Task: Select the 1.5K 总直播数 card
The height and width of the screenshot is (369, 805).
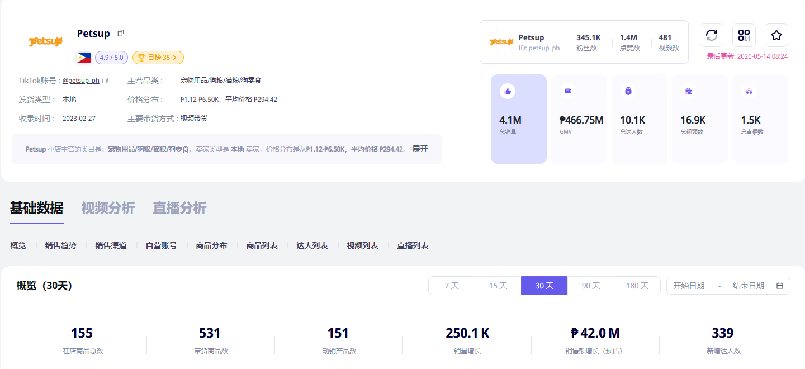Action: pyautogui.click(x=760, y=119)
